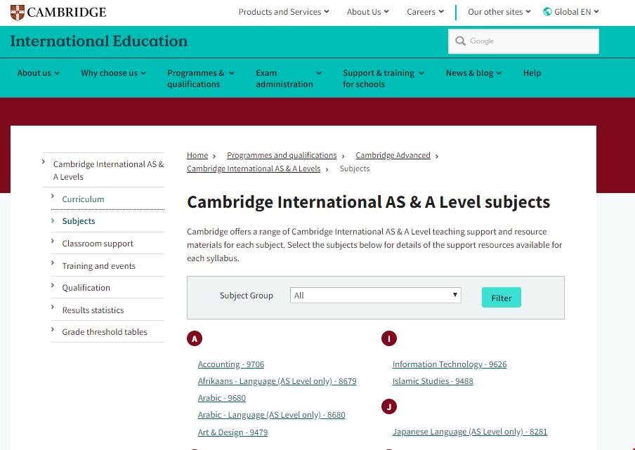
Task: Click the chevron beside Curriculum in sidebar
Action: 53,197
